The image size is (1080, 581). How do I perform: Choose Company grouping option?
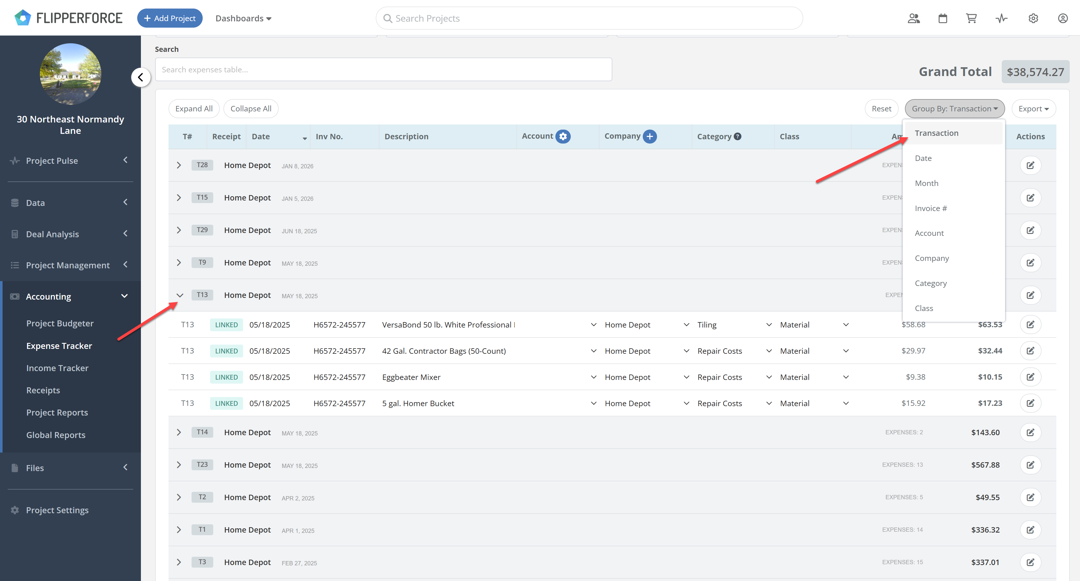point(932,258)
